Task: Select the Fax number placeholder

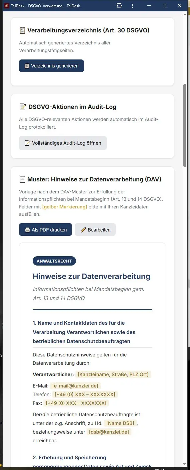Action: point(76,403)
